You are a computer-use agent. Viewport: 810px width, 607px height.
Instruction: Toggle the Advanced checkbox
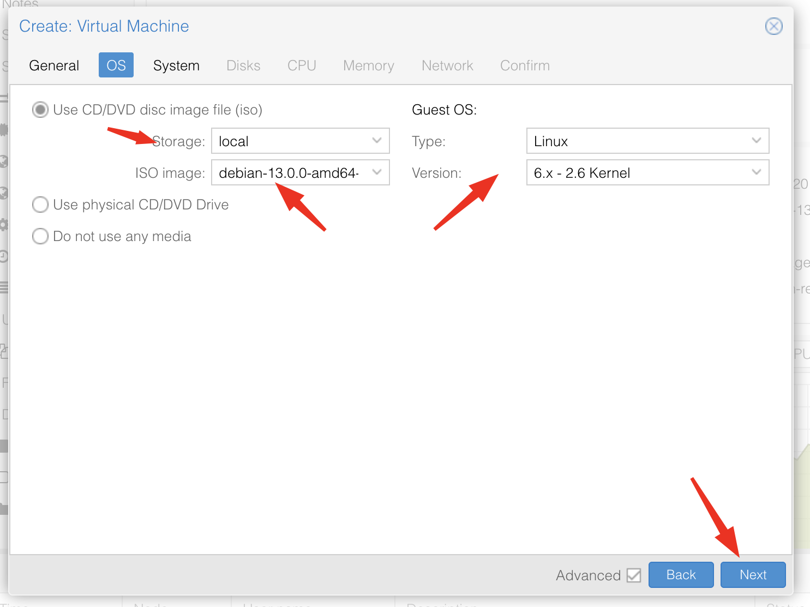tap(634, 575)
